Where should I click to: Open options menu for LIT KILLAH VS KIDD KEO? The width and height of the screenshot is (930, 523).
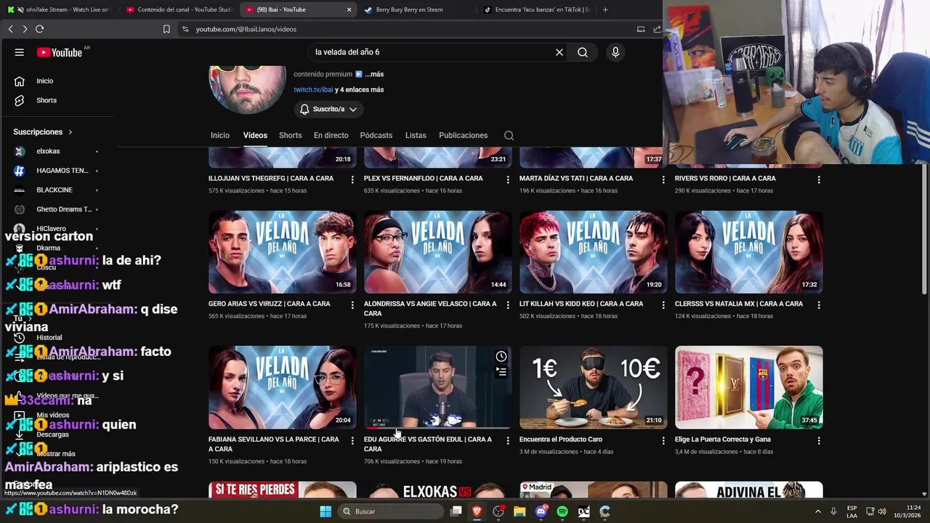pyautogui.click(x=663, y=305)
